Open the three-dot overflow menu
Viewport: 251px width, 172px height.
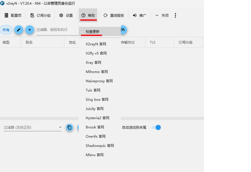click(x=175, y=15)
